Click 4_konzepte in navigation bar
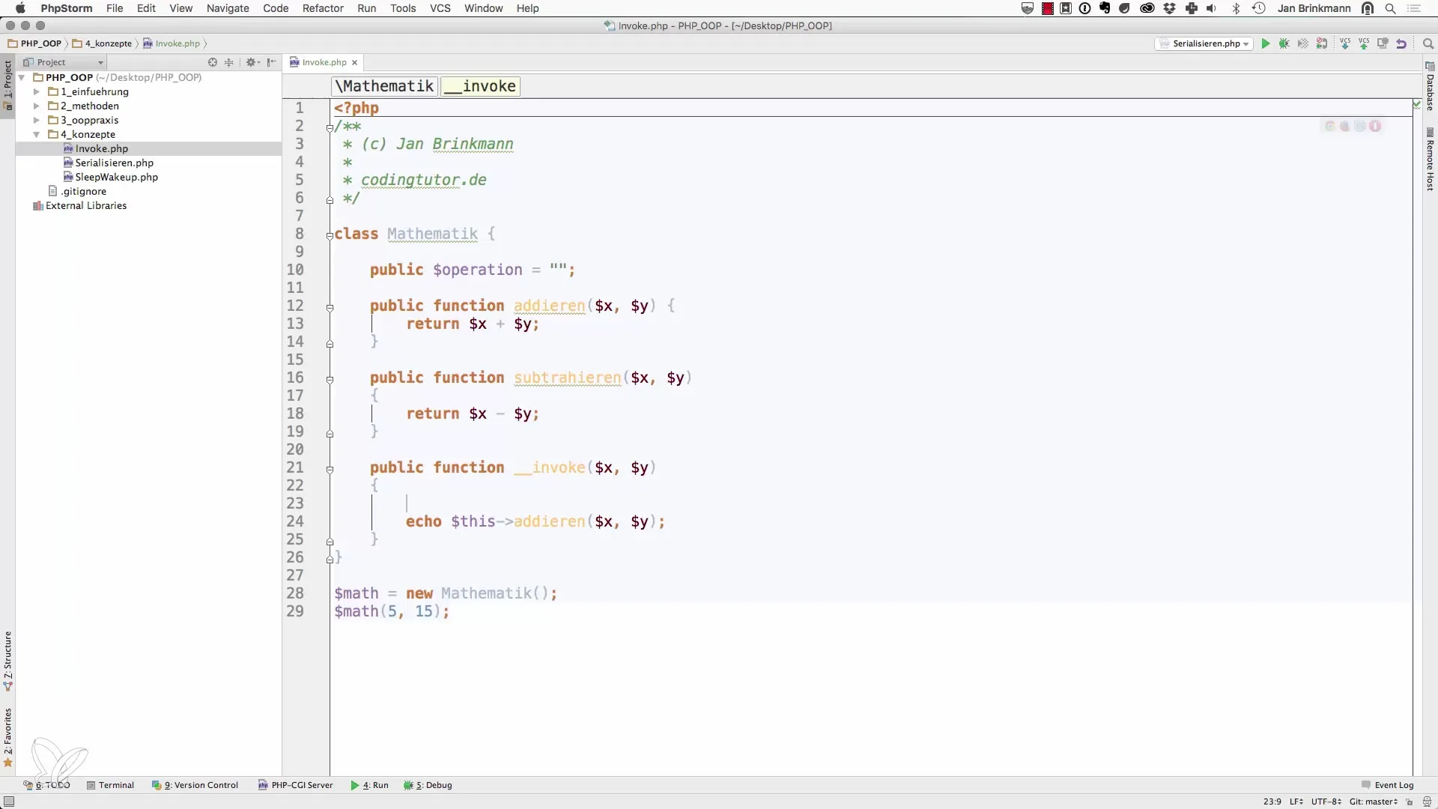The height and width of the screenshot is (809, 1438). (x=103, y=43)
